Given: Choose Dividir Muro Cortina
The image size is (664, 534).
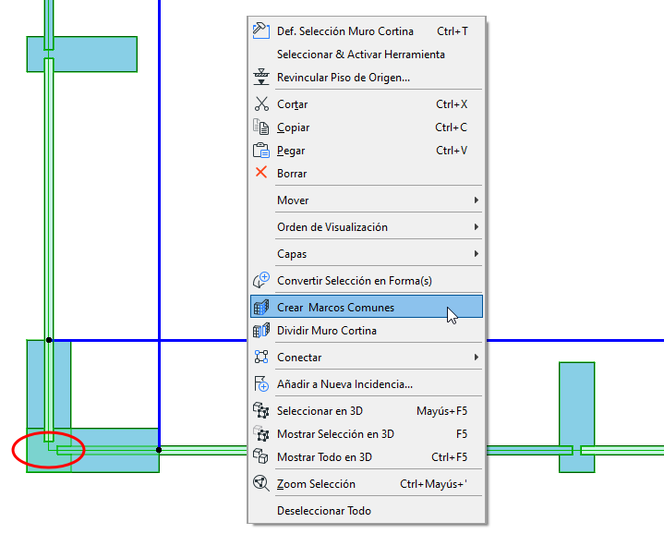Looking at the screenshot, I should pos(367,331).
